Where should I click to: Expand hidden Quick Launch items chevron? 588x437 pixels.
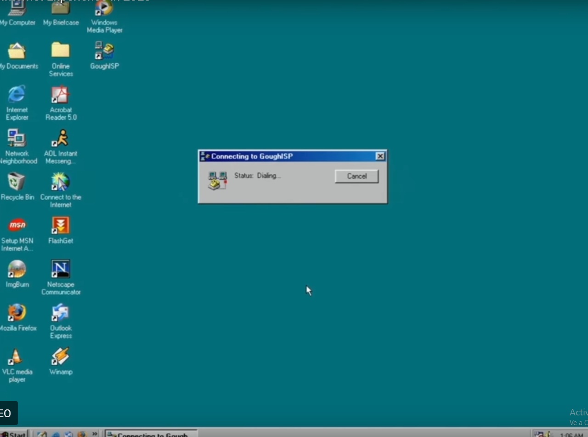95,433
